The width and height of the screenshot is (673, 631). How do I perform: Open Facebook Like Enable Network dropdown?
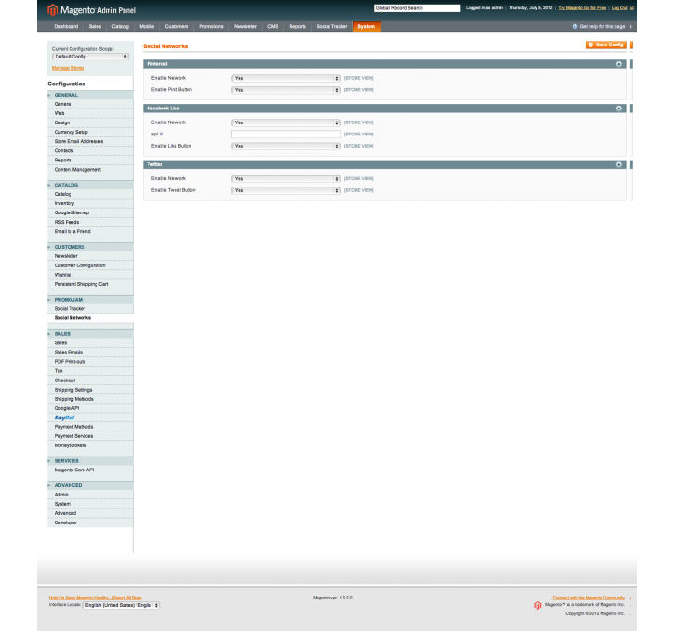[285, 122]
